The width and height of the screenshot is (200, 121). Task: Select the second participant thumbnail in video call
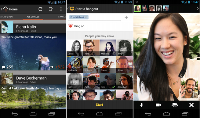click(x=145, y=9)
